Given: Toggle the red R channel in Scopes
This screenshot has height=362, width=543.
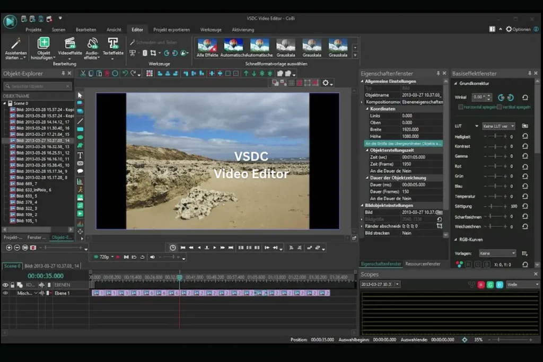Looking at the screenshot, I should (x=480, y=285).
